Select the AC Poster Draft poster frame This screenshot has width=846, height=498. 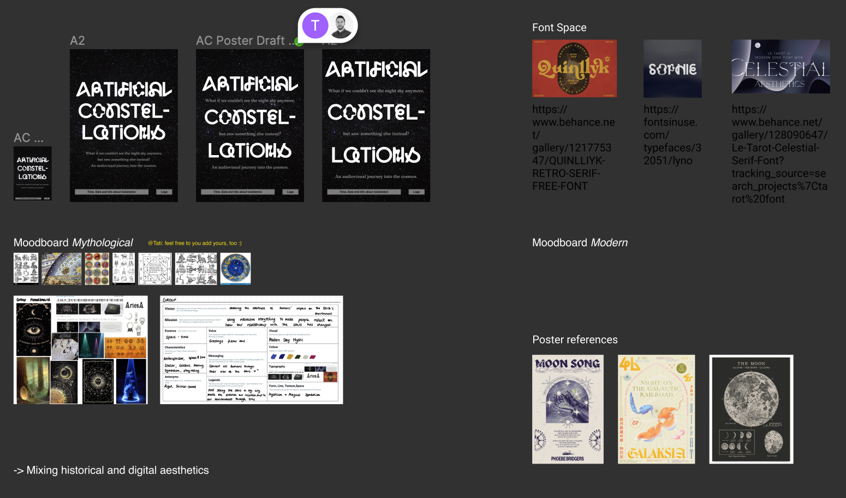coord(250,126)
